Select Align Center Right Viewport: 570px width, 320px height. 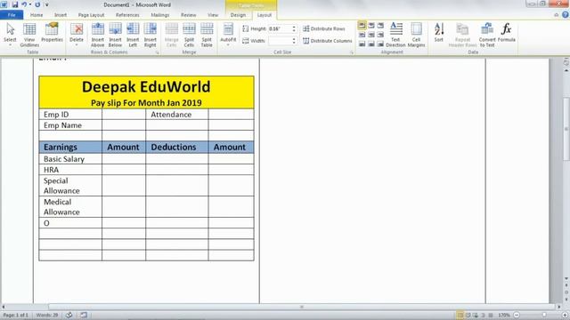[380, 35]
